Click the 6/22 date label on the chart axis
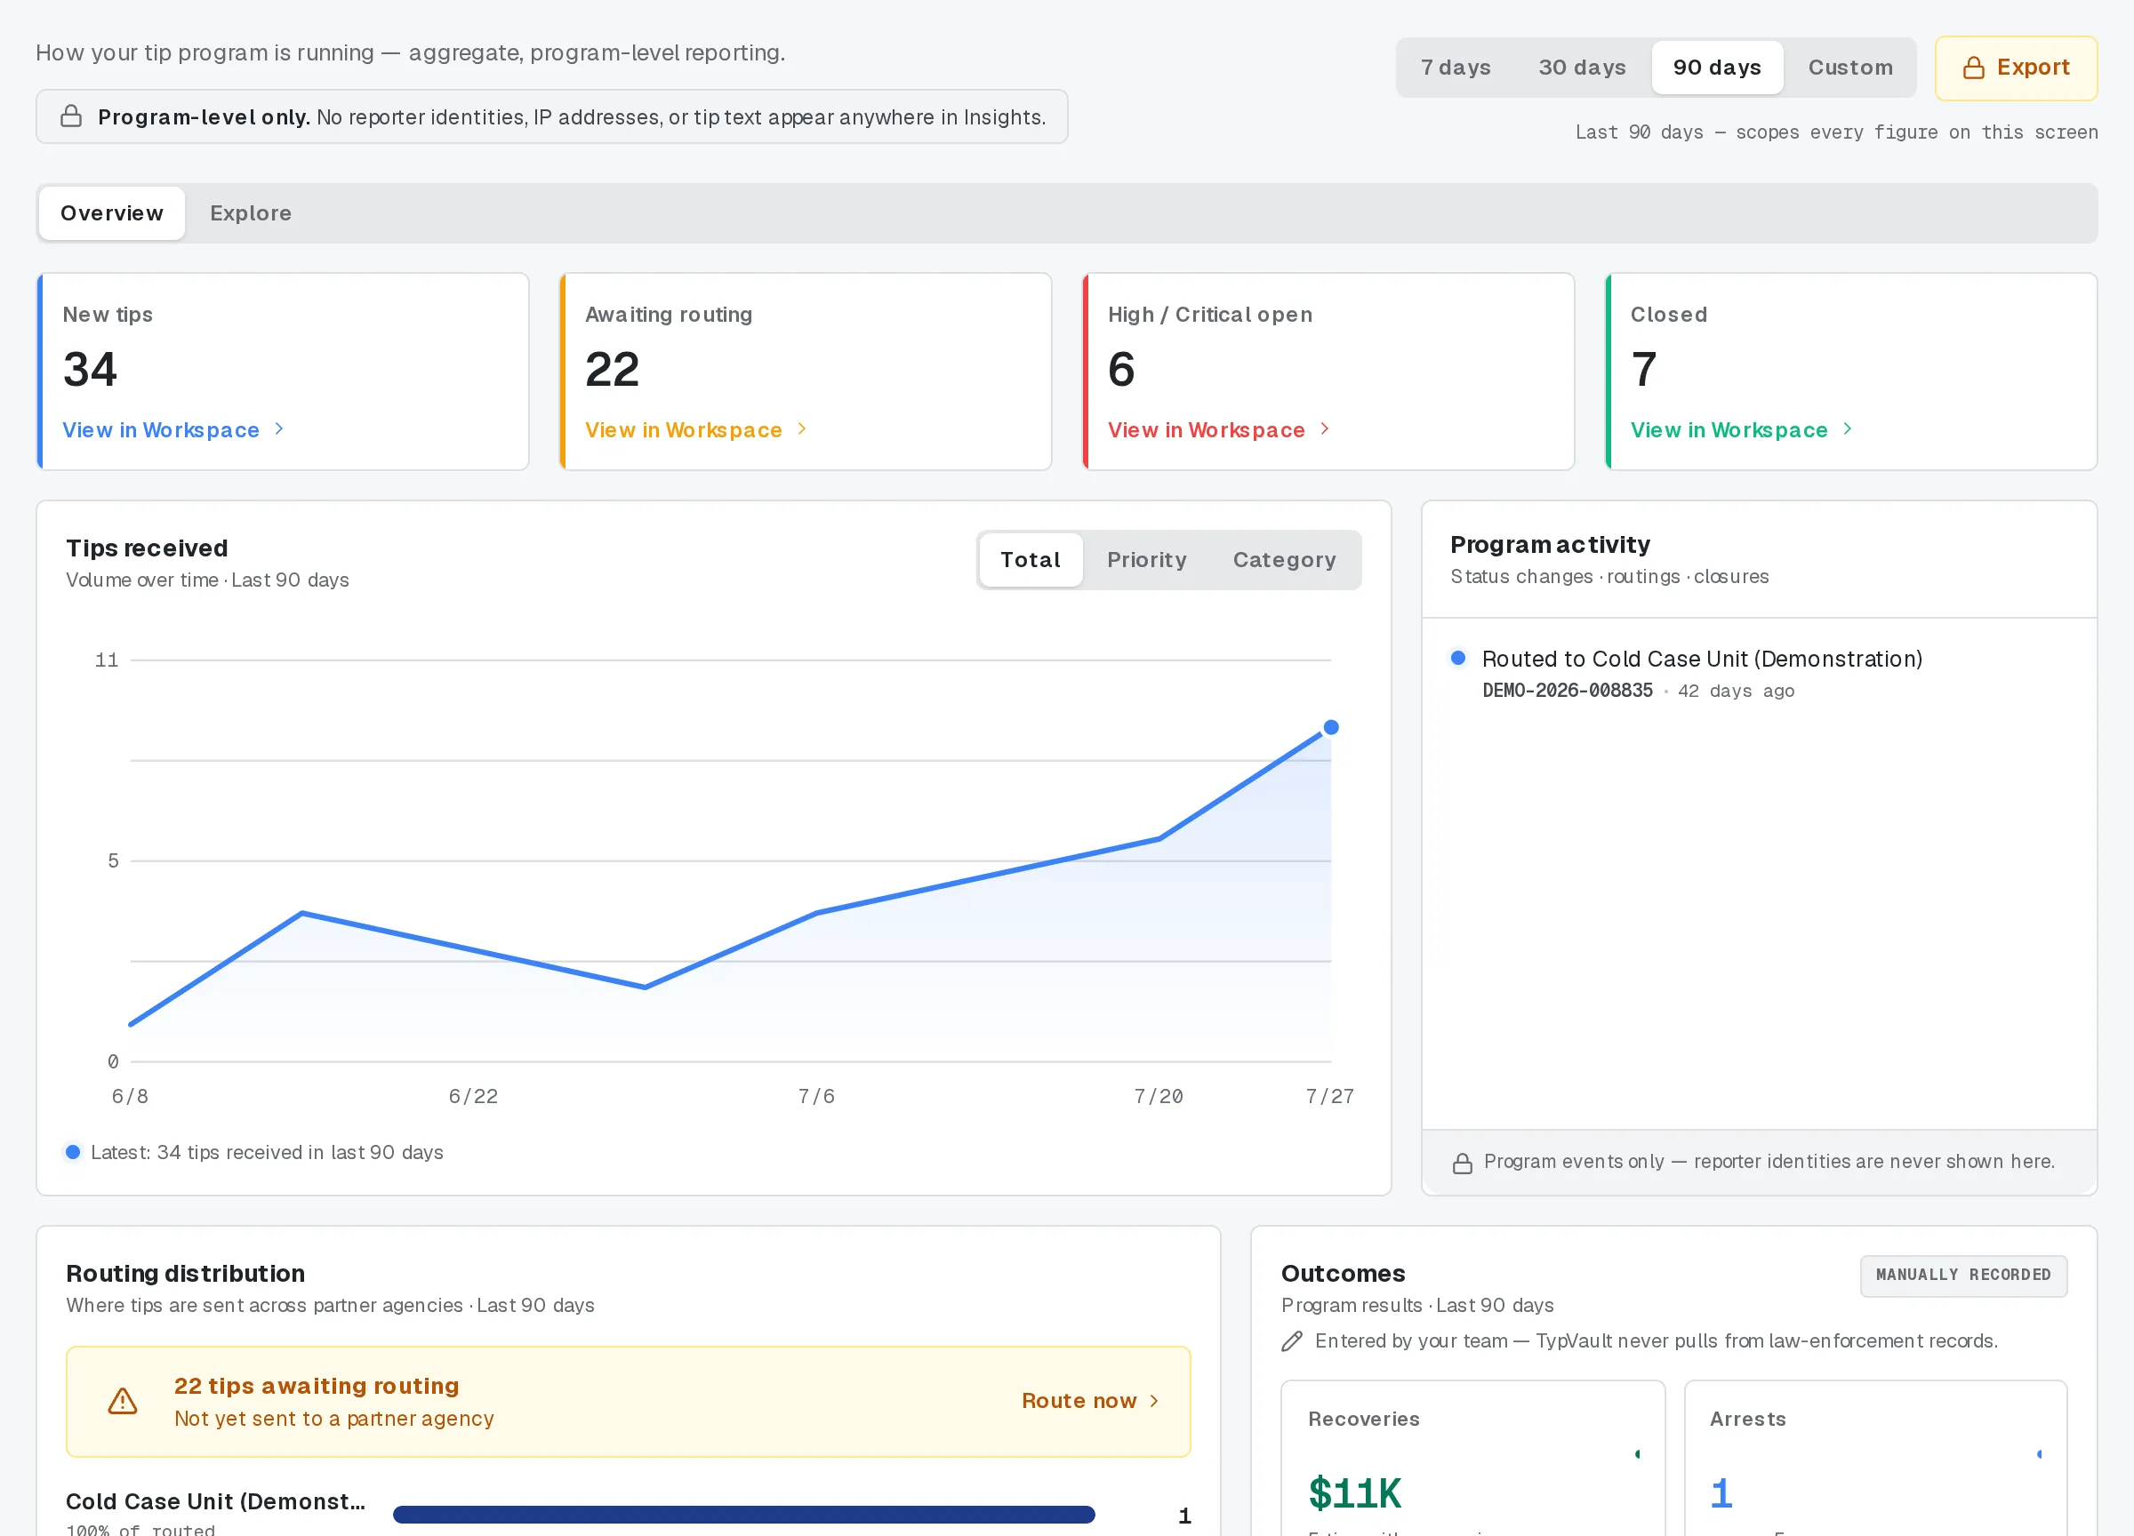The image size is (2134, 1536). tap(473, 1096)
